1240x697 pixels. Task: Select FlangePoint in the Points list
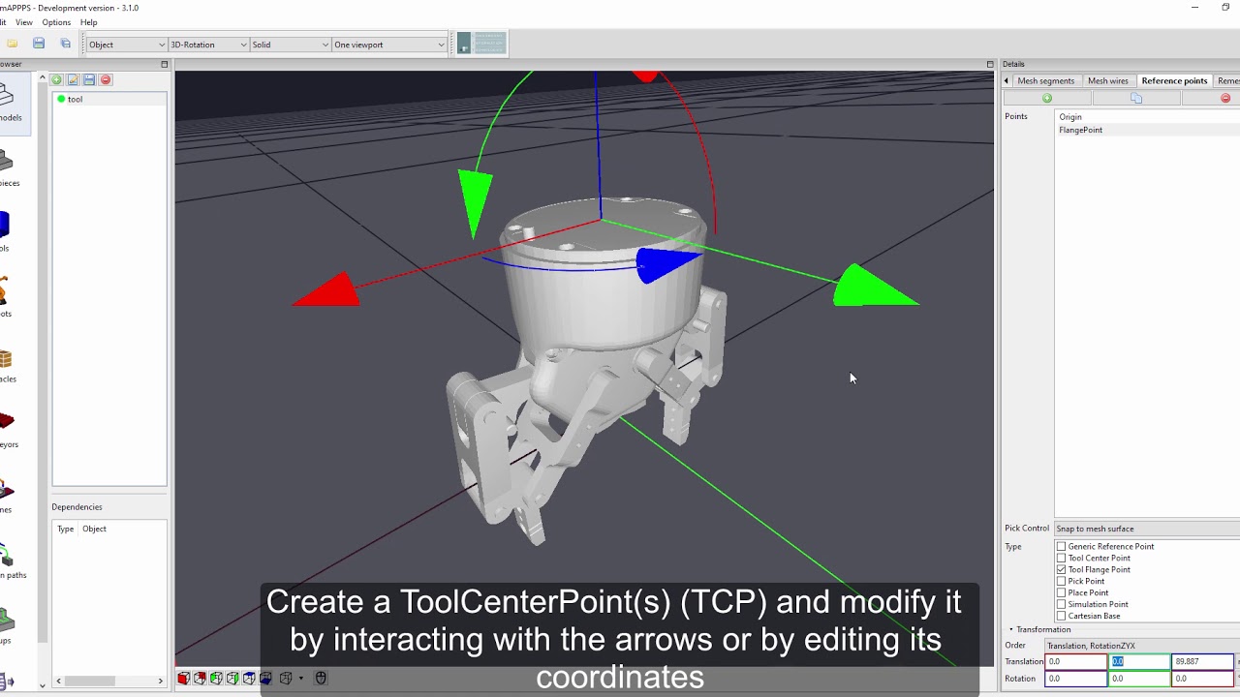pos(1147,130)
